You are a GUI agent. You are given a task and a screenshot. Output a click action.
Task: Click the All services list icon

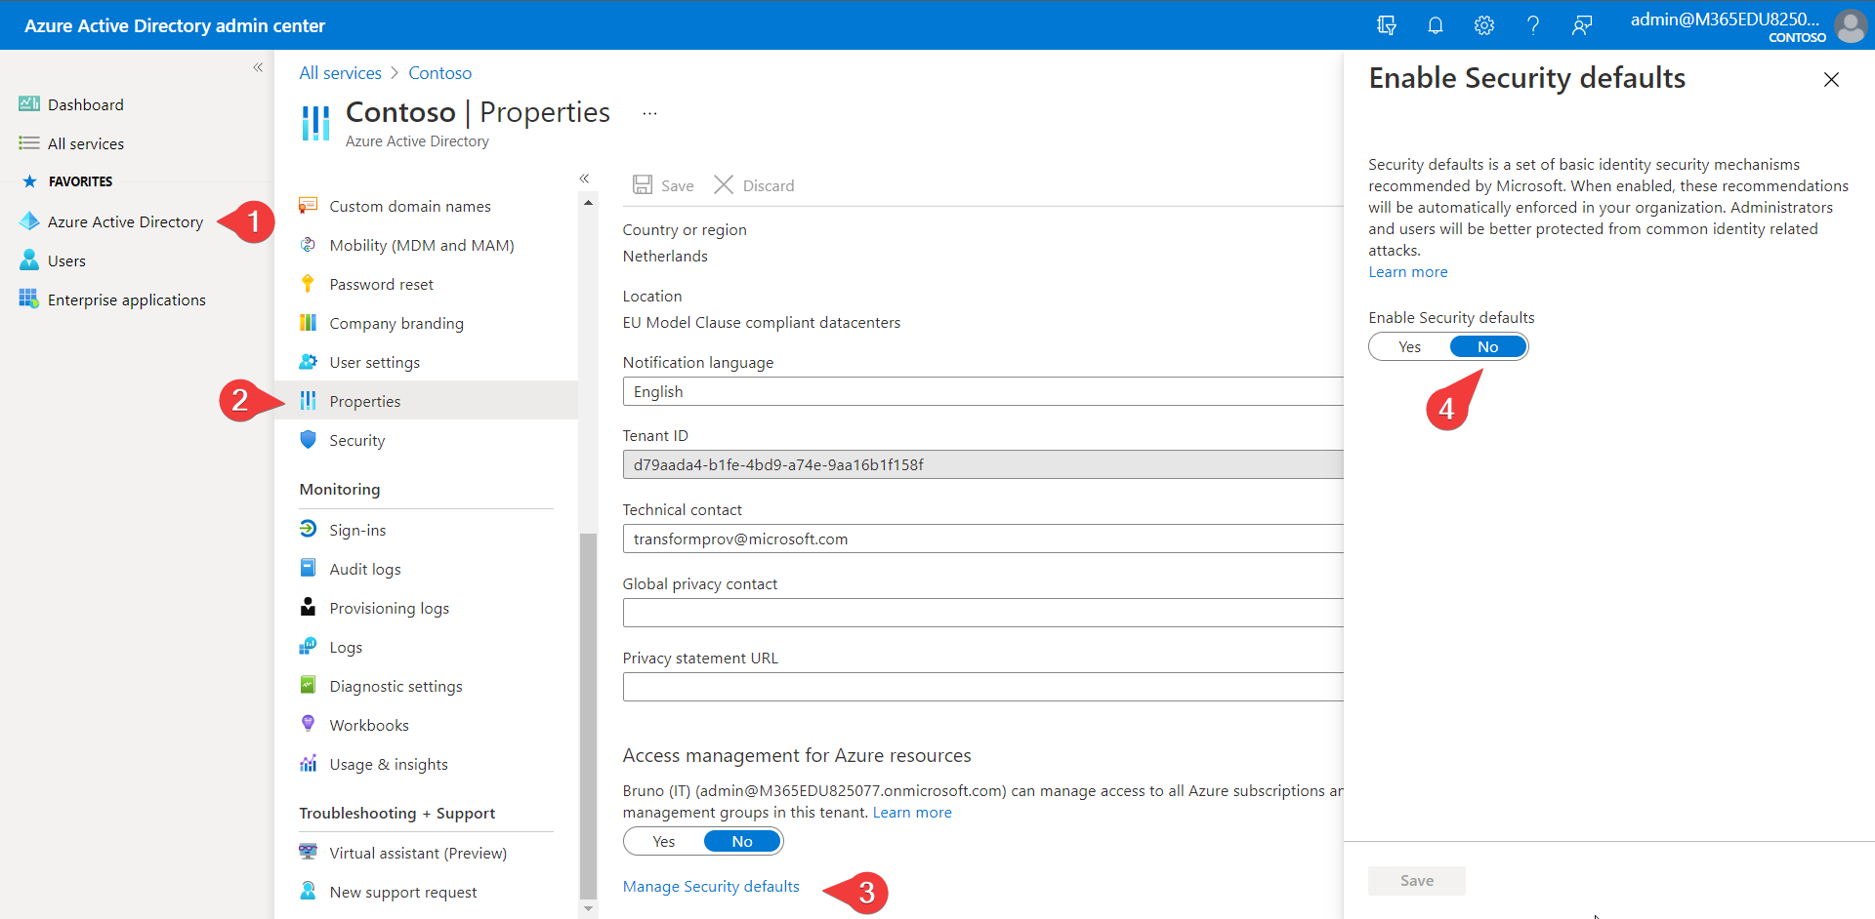29,143
